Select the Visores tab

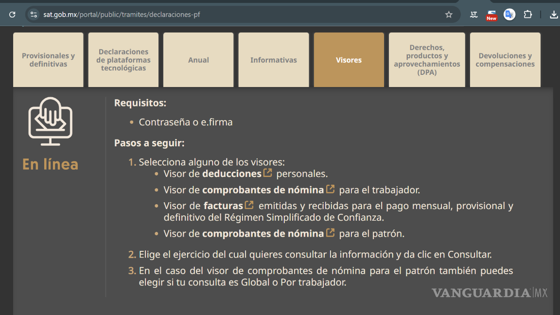(349, 59)
